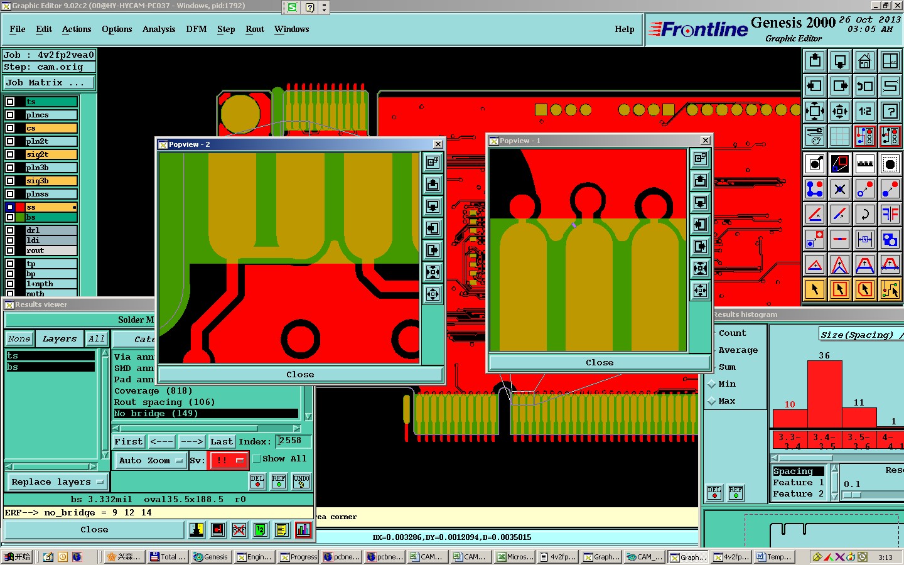Image resolution: width=904 pixels, height=565 pixels.
Task: Open the File menu
Action: [18, 29]
